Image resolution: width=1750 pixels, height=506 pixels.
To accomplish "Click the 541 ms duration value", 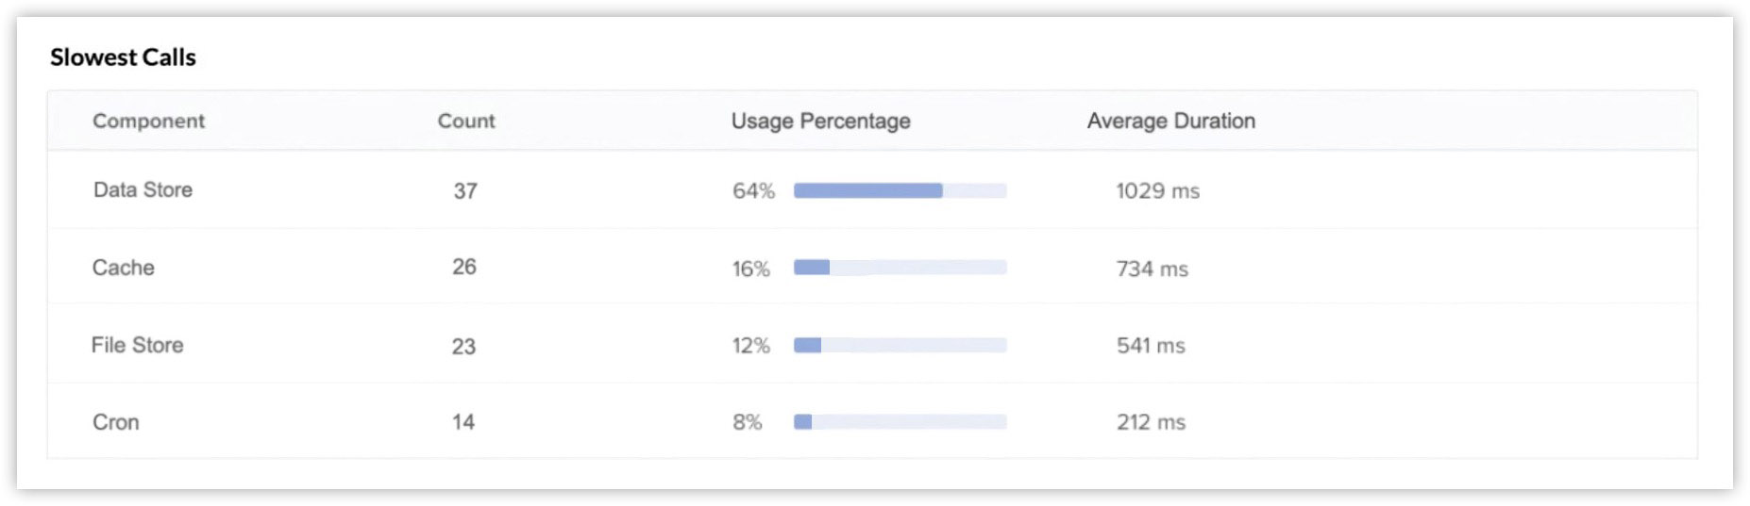I will tap(1151, 345).
